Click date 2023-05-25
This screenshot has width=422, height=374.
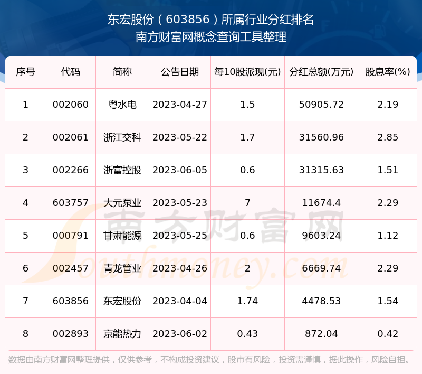click(x=180, y=236)
